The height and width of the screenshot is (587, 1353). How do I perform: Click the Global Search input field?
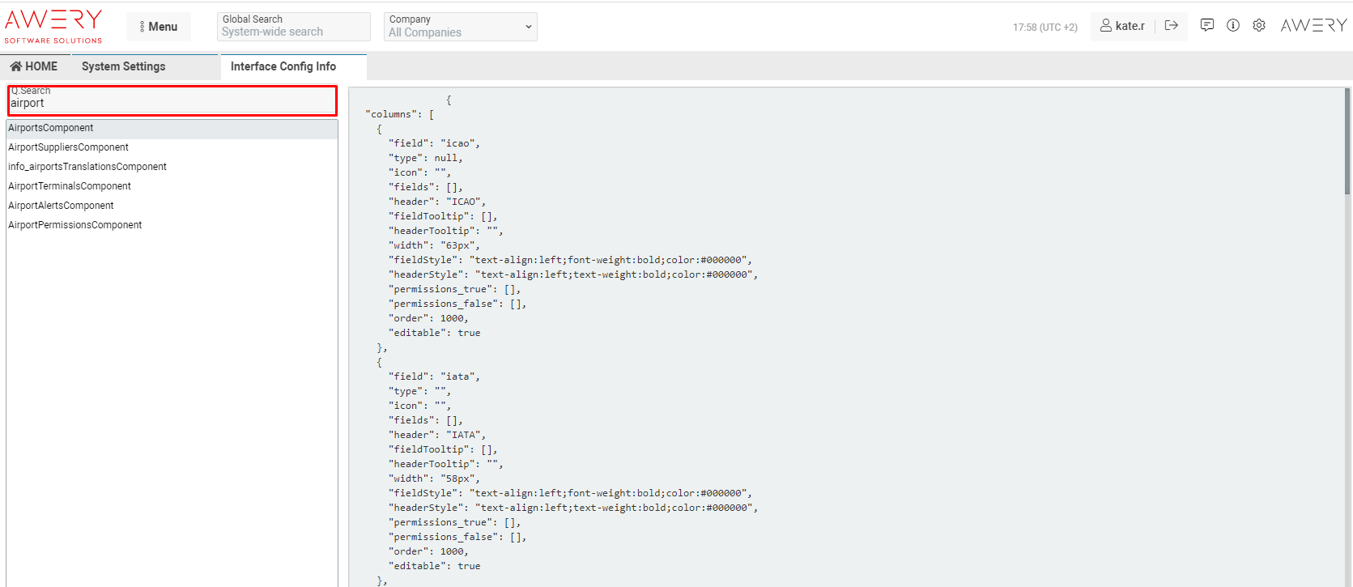coord(293,32)
